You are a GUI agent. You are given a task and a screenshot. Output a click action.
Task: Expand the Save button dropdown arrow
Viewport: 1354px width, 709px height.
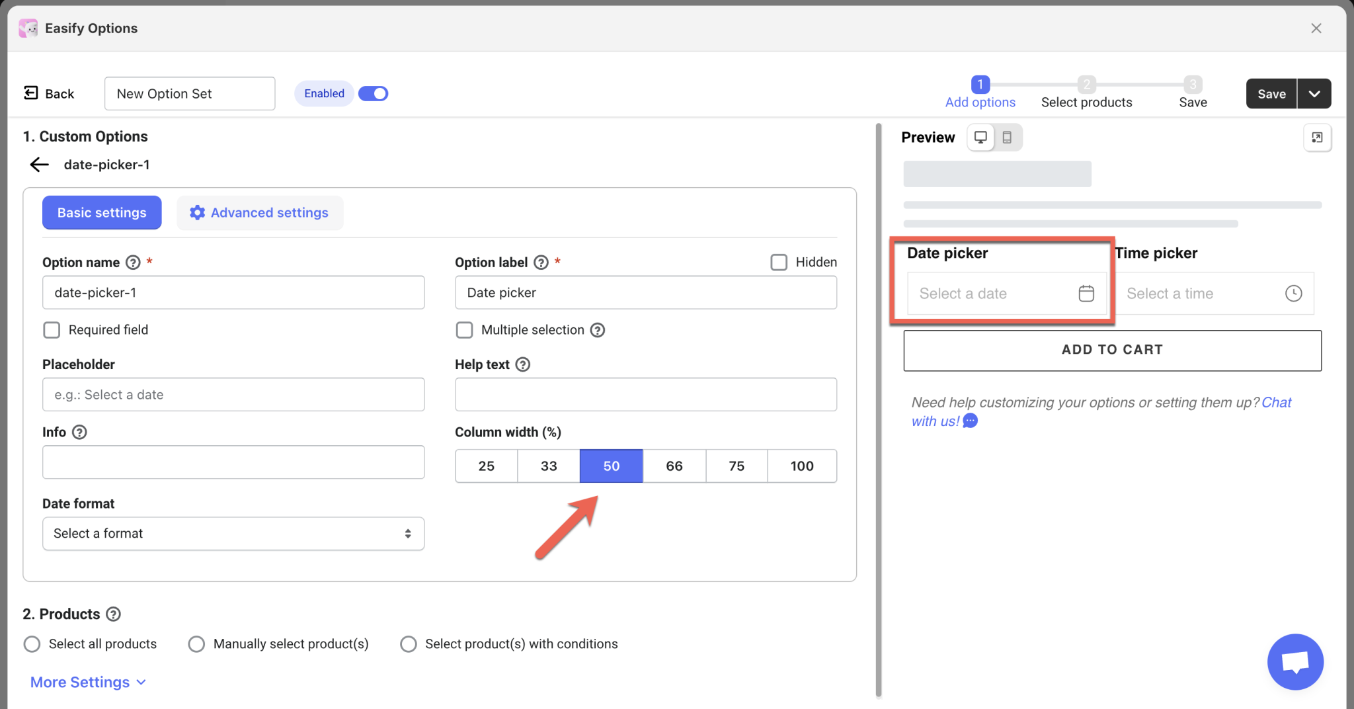[1314, 94]
